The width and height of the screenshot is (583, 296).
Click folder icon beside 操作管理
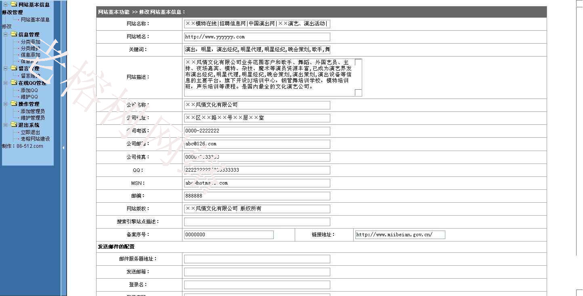pos(14,104)
